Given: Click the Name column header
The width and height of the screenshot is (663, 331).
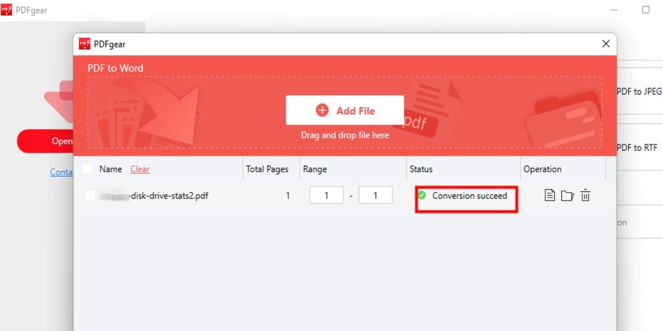Looking at the screenshot, I should point(110,169).
